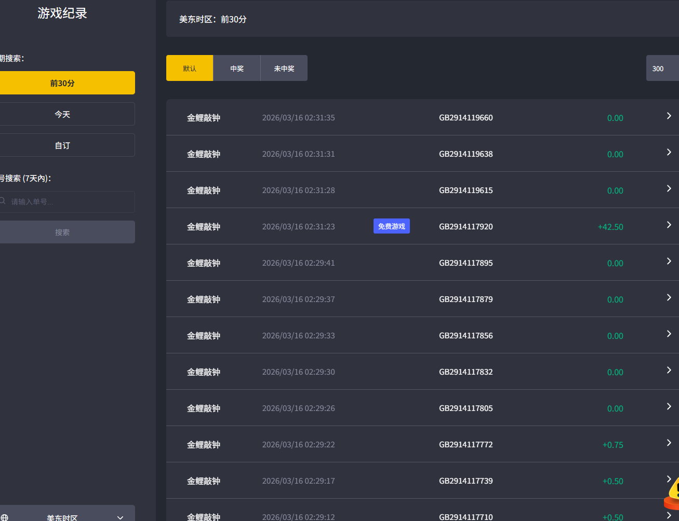The height and width of the screenshot is (521, 679).
Task: Click the search magnifier icon in order field
Action: [3, 201]
